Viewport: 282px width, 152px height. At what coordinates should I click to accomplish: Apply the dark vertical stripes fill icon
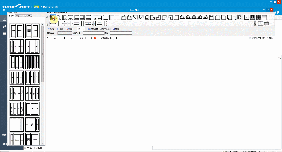tap(258, 17)
